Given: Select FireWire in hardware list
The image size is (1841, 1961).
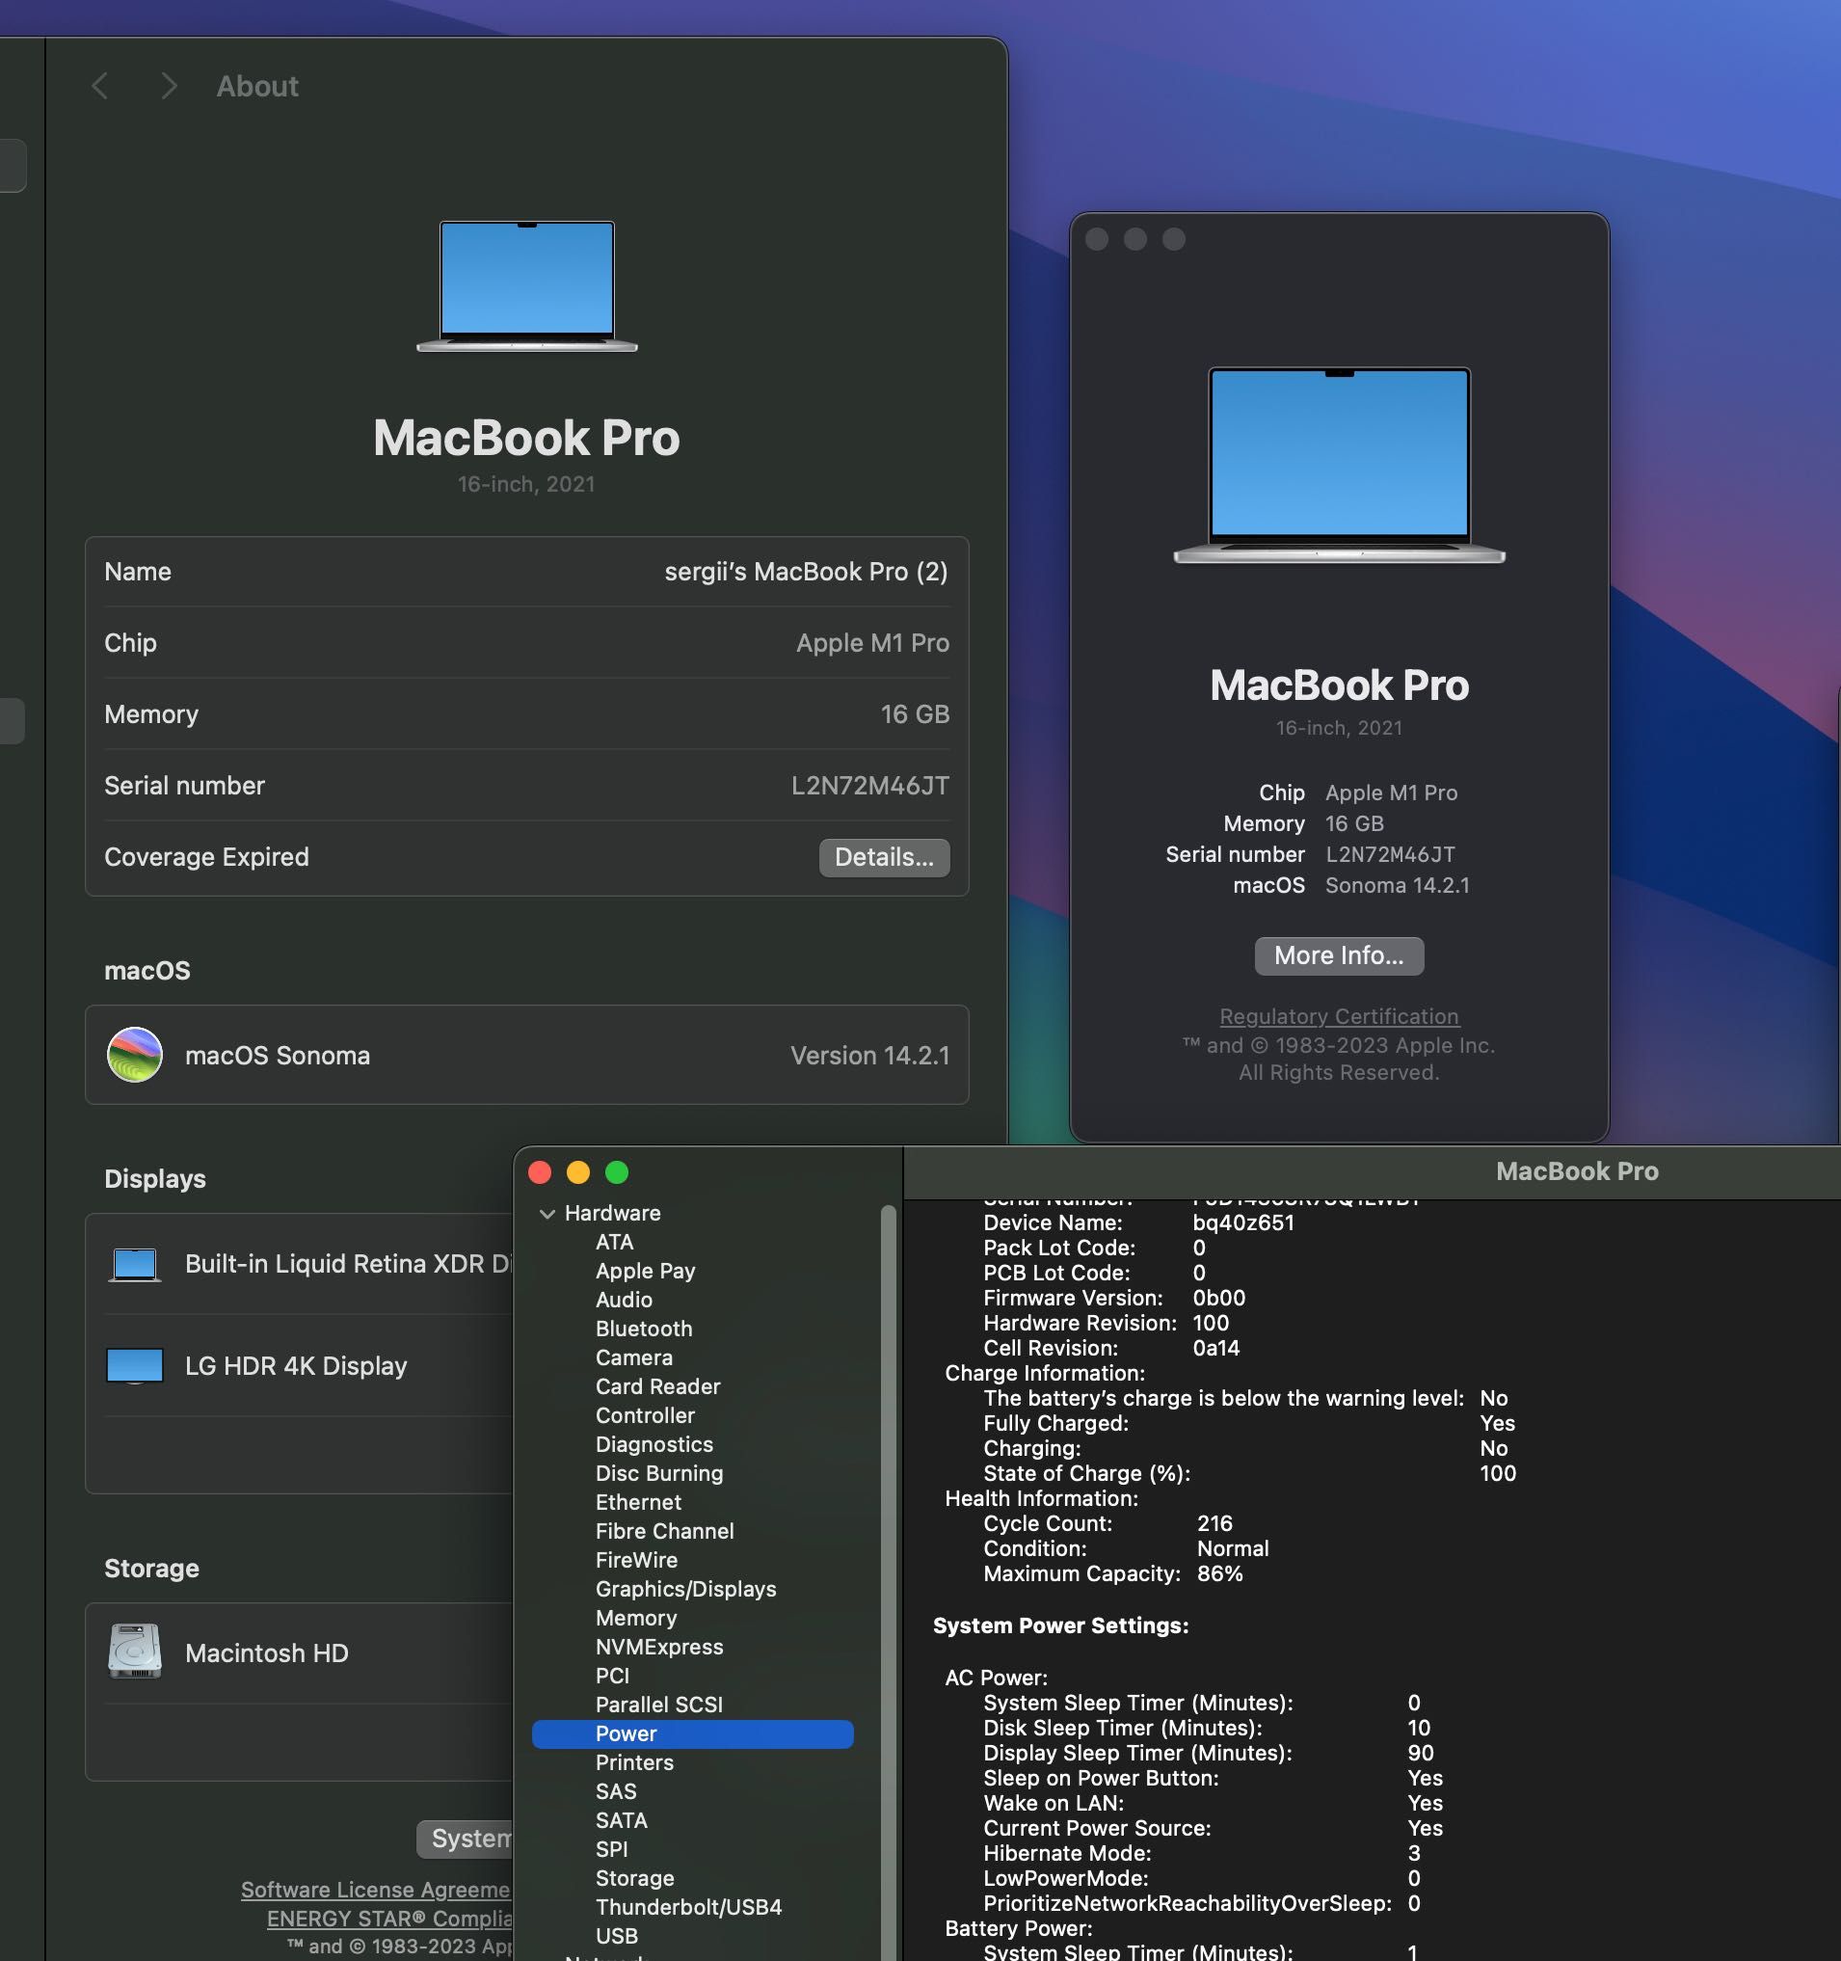Looking at the screenshot, I should click(x=636, y=1560).
